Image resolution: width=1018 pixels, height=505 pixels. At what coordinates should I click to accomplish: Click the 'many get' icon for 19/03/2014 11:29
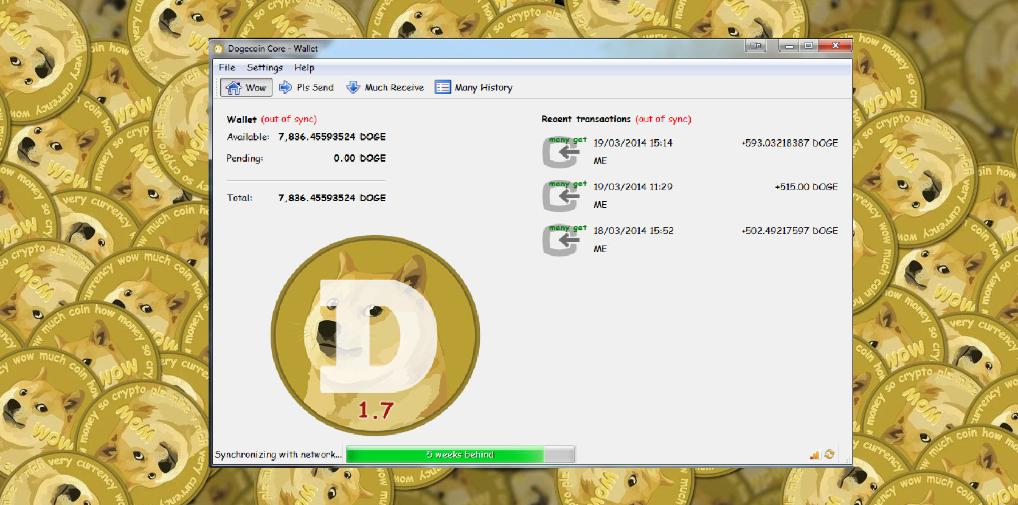click(563, 196)
